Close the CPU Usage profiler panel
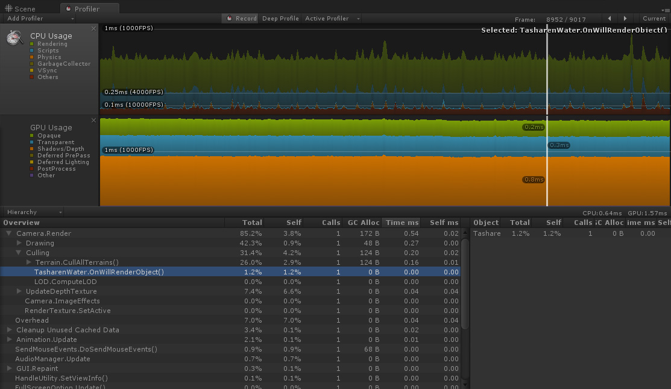 click(93, 28)
